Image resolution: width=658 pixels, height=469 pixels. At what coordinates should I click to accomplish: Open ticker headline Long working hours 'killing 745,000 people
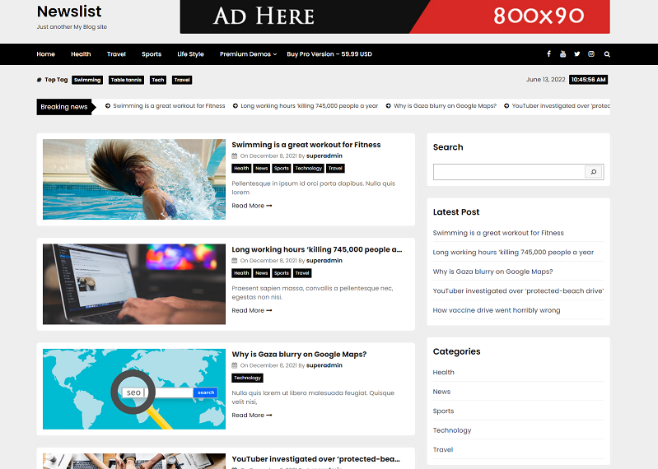point(310,106)
